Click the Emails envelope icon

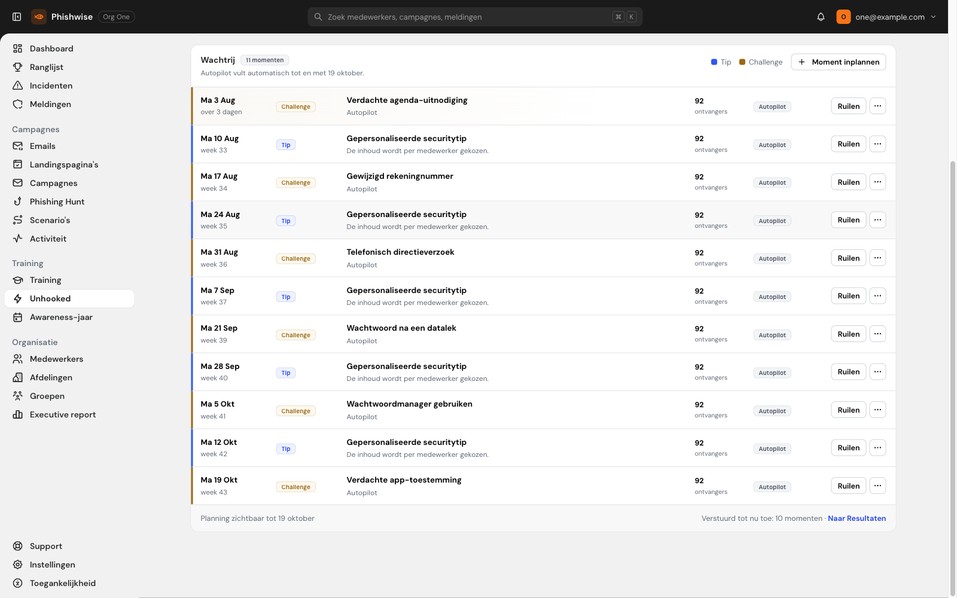coord(18,146)
